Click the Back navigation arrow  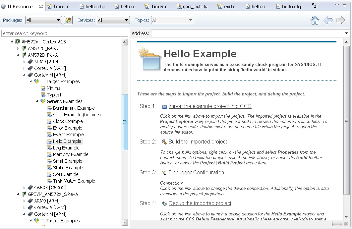point(328,20)
